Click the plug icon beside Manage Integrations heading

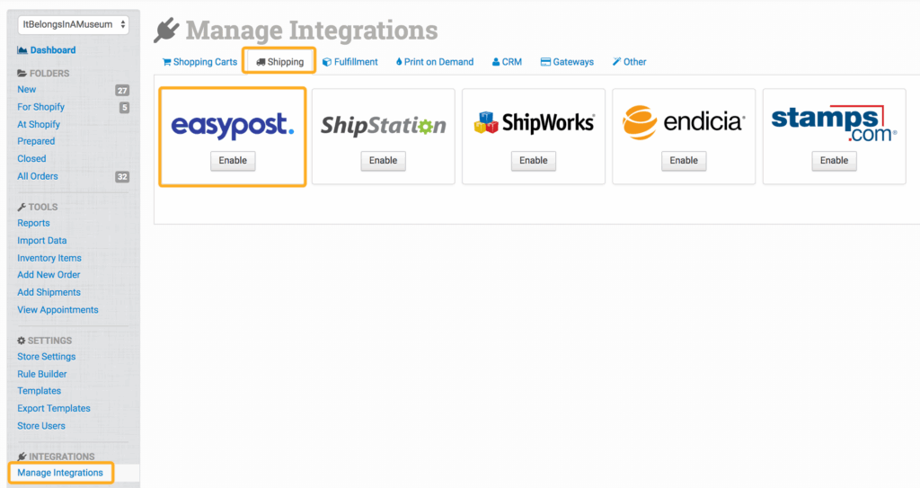pyautogui.click(x=167, y=30)
